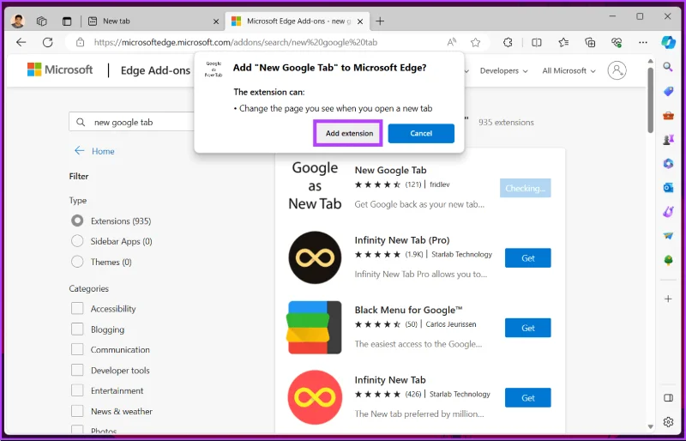The height and width of the screenshot is (441, 686).
Task: Toggle the sidebar visibility icon above the gear
Action: (x=668, y=397)
